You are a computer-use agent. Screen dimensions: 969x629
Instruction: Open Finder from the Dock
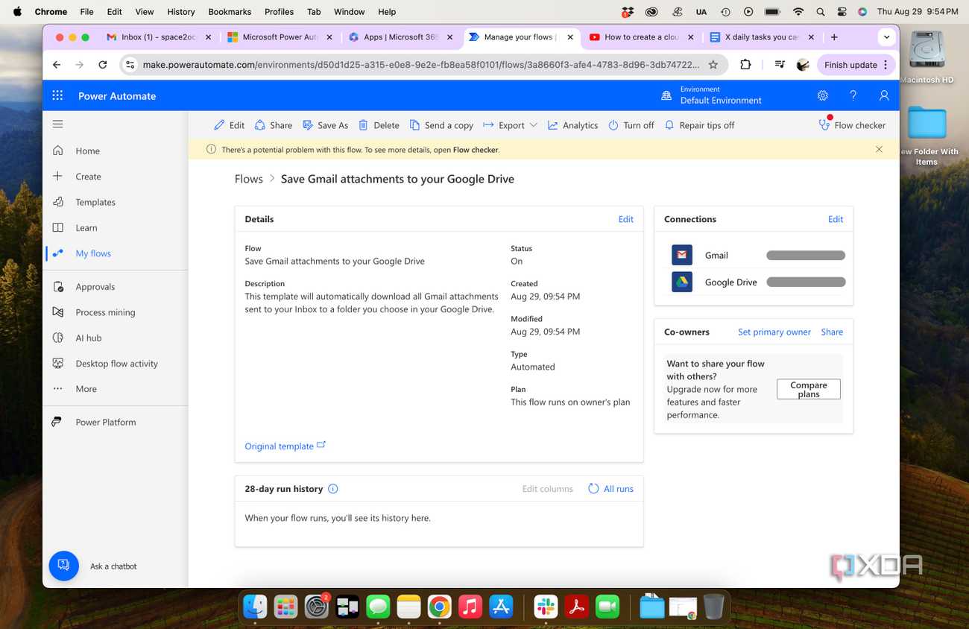point(255,607)
